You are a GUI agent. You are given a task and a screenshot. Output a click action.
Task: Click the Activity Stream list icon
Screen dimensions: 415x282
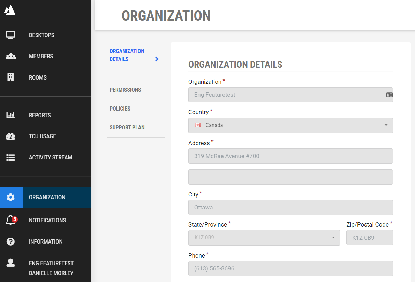coord(10,157)
